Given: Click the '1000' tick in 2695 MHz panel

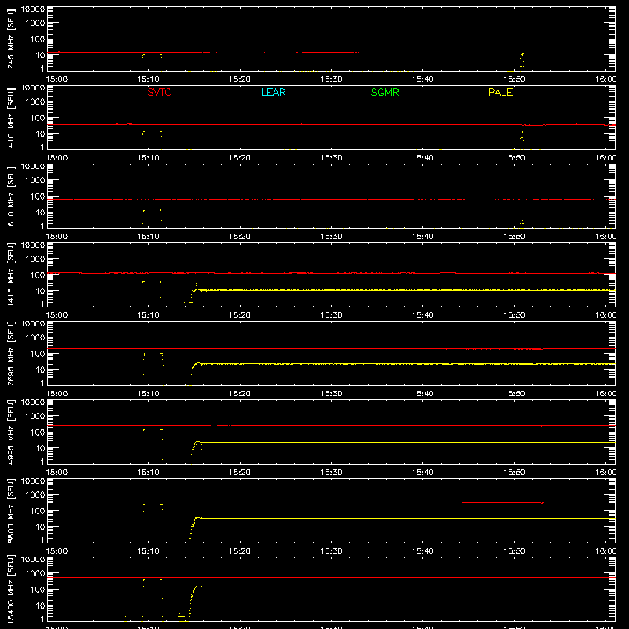Looking at the screenshot, I should pyautogui.click(x=35, y=337).
